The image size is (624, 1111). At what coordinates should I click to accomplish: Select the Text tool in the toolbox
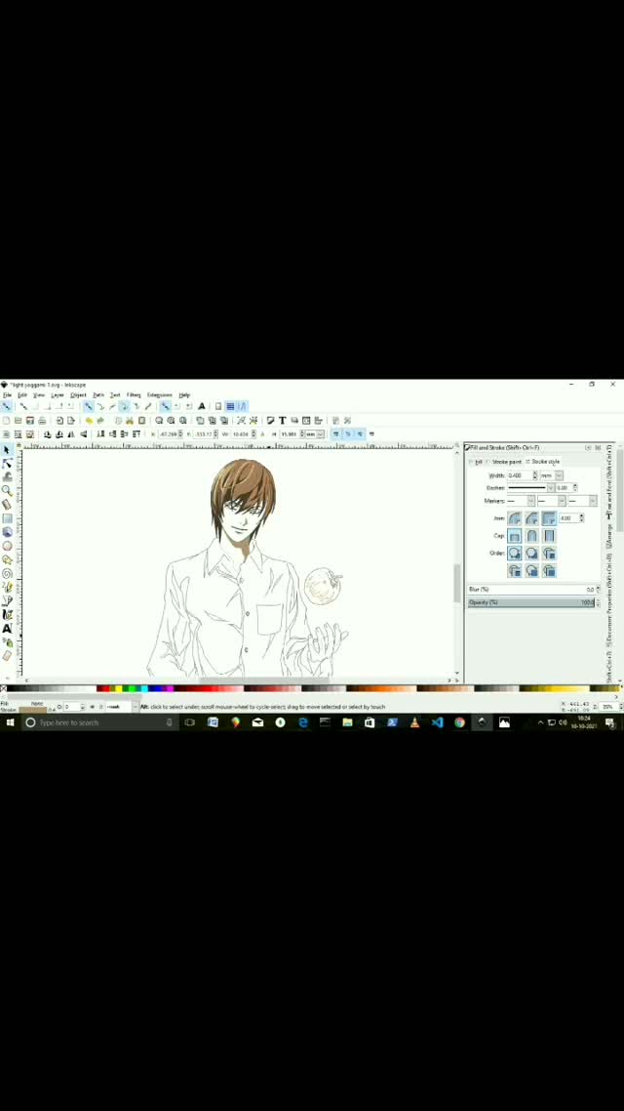point(7,629)
